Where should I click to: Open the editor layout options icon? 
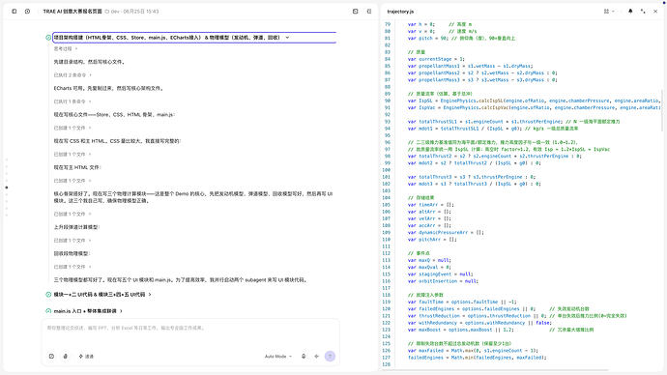coord(609,12)
